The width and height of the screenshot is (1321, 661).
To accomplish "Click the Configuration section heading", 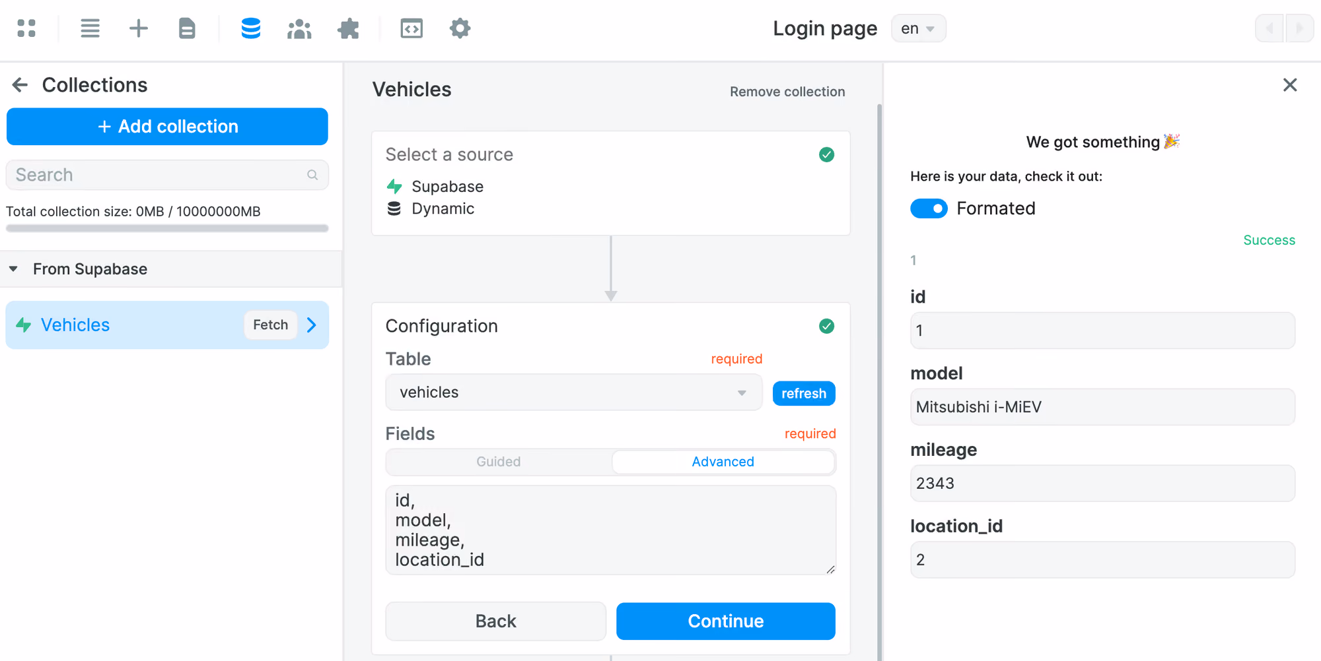I will click(x=442, y=326).
